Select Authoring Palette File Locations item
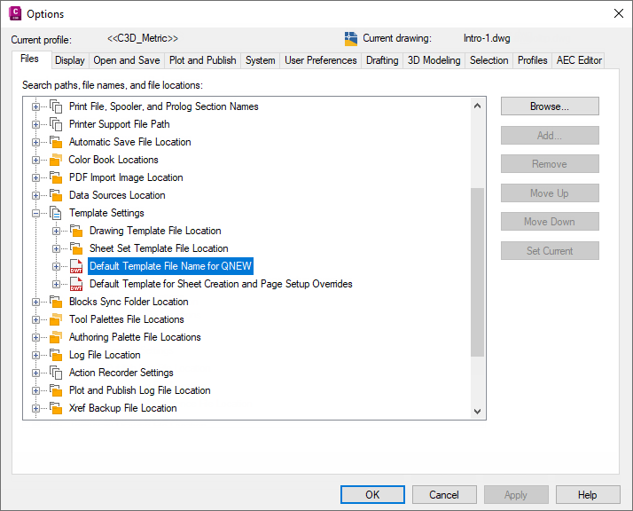633x511 pixels. [135, 337]
